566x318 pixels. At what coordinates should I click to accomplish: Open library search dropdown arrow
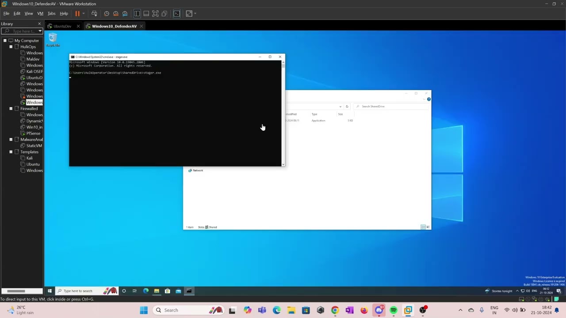[40, 31]
